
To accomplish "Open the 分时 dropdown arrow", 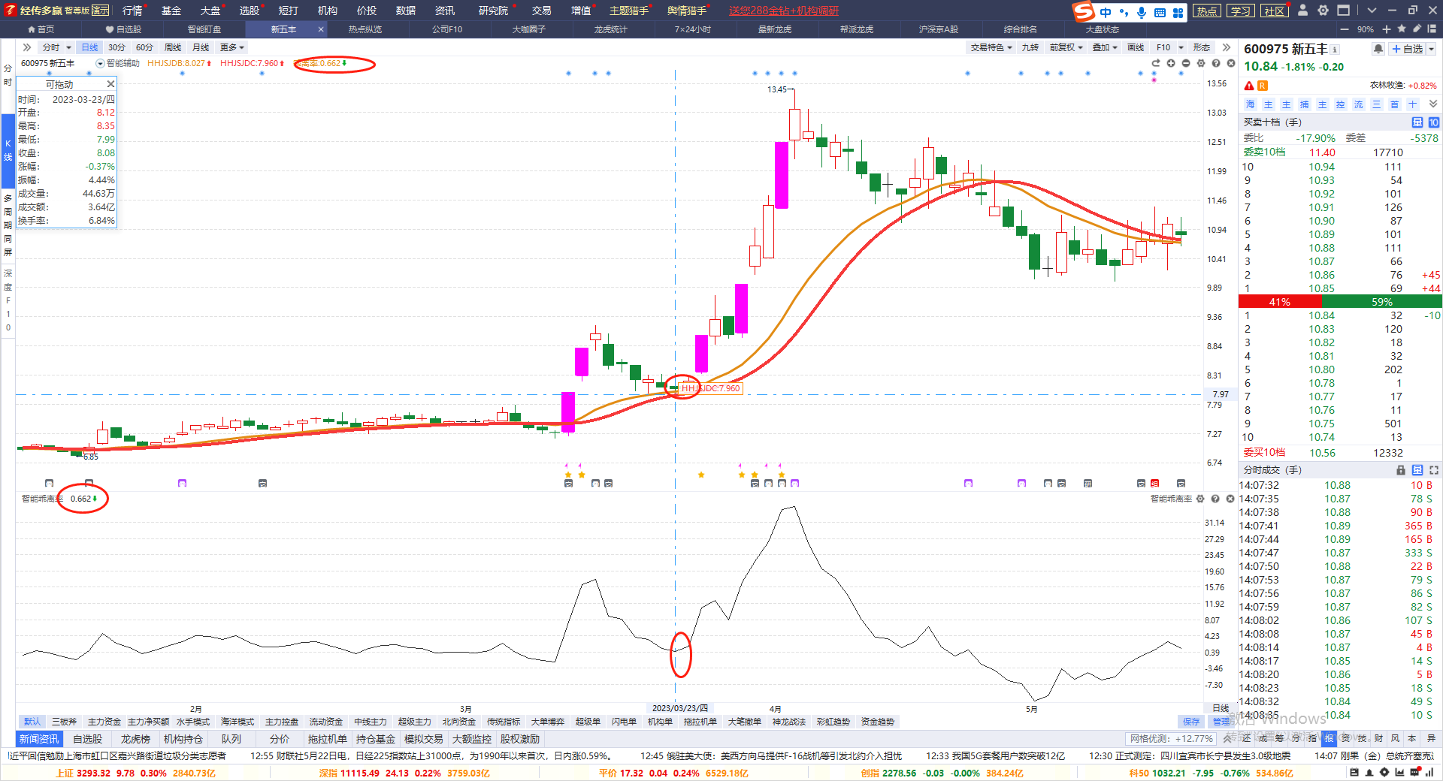I will 68,47.
